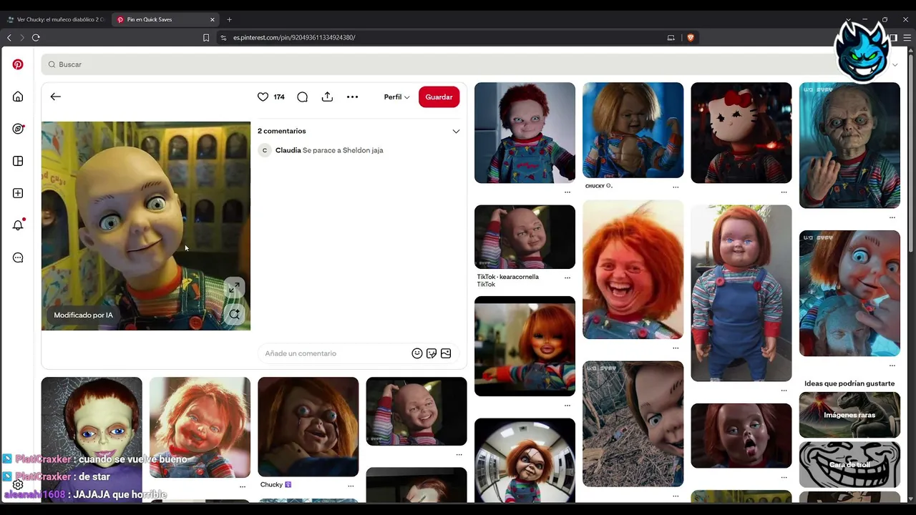Open the Cara de troll idea card
Screen dimensions: 916x515
[x=849, y=464]
